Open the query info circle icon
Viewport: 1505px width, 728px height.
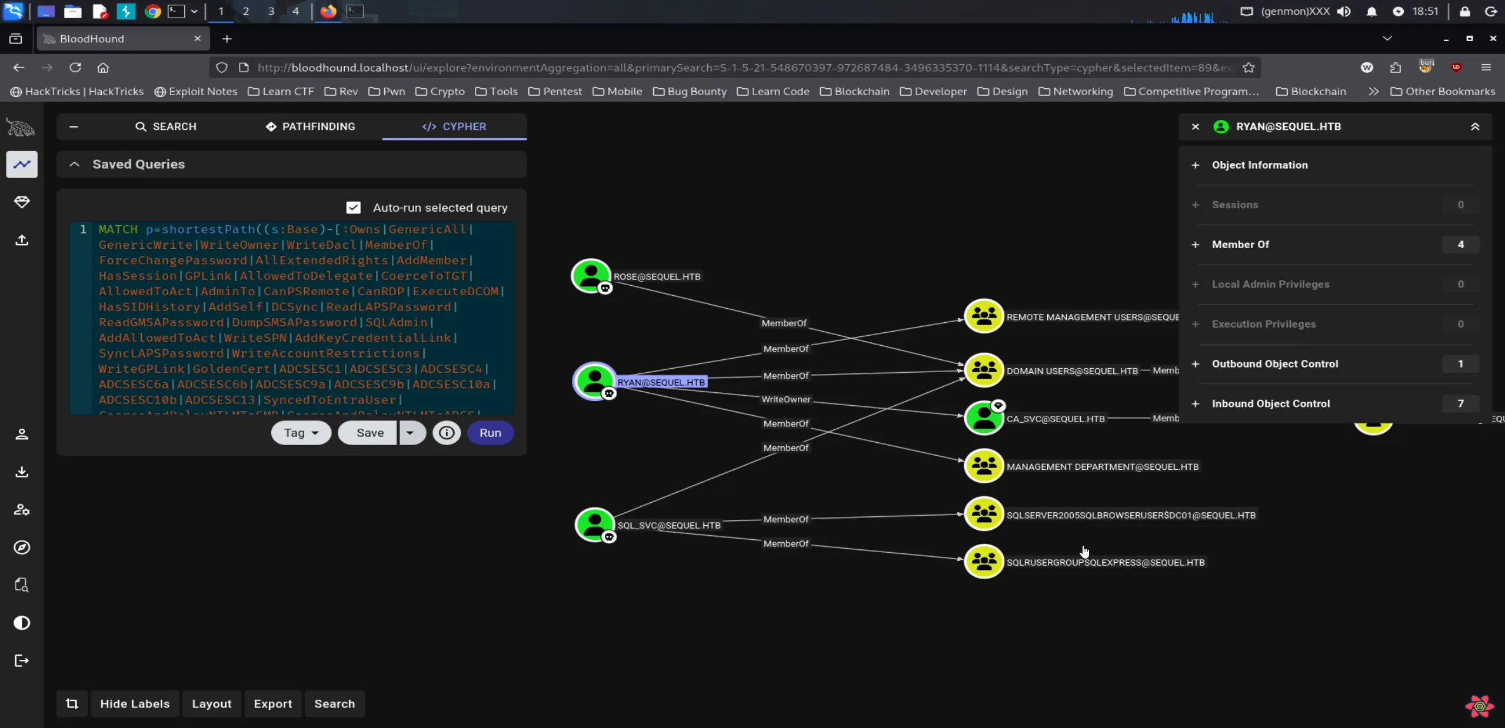447,433
